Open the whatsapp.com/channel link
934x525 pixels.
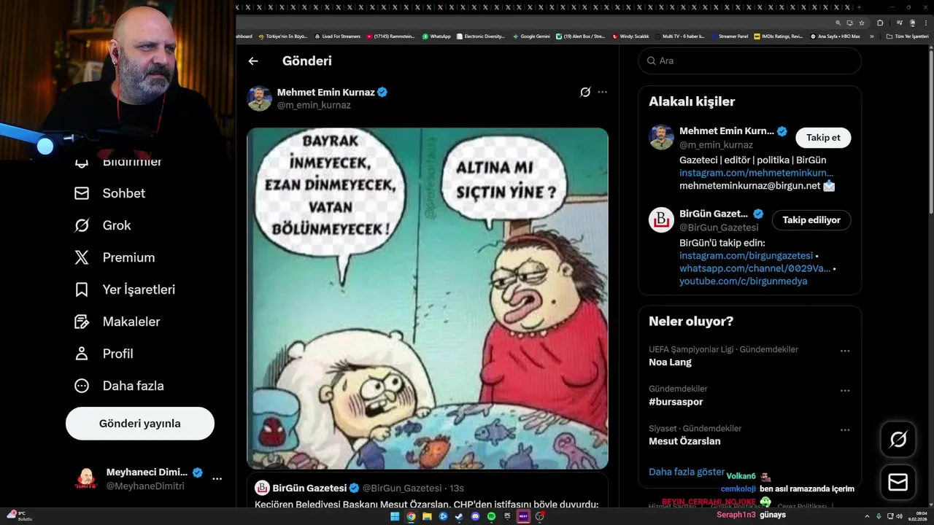click(x=754, y=269)
